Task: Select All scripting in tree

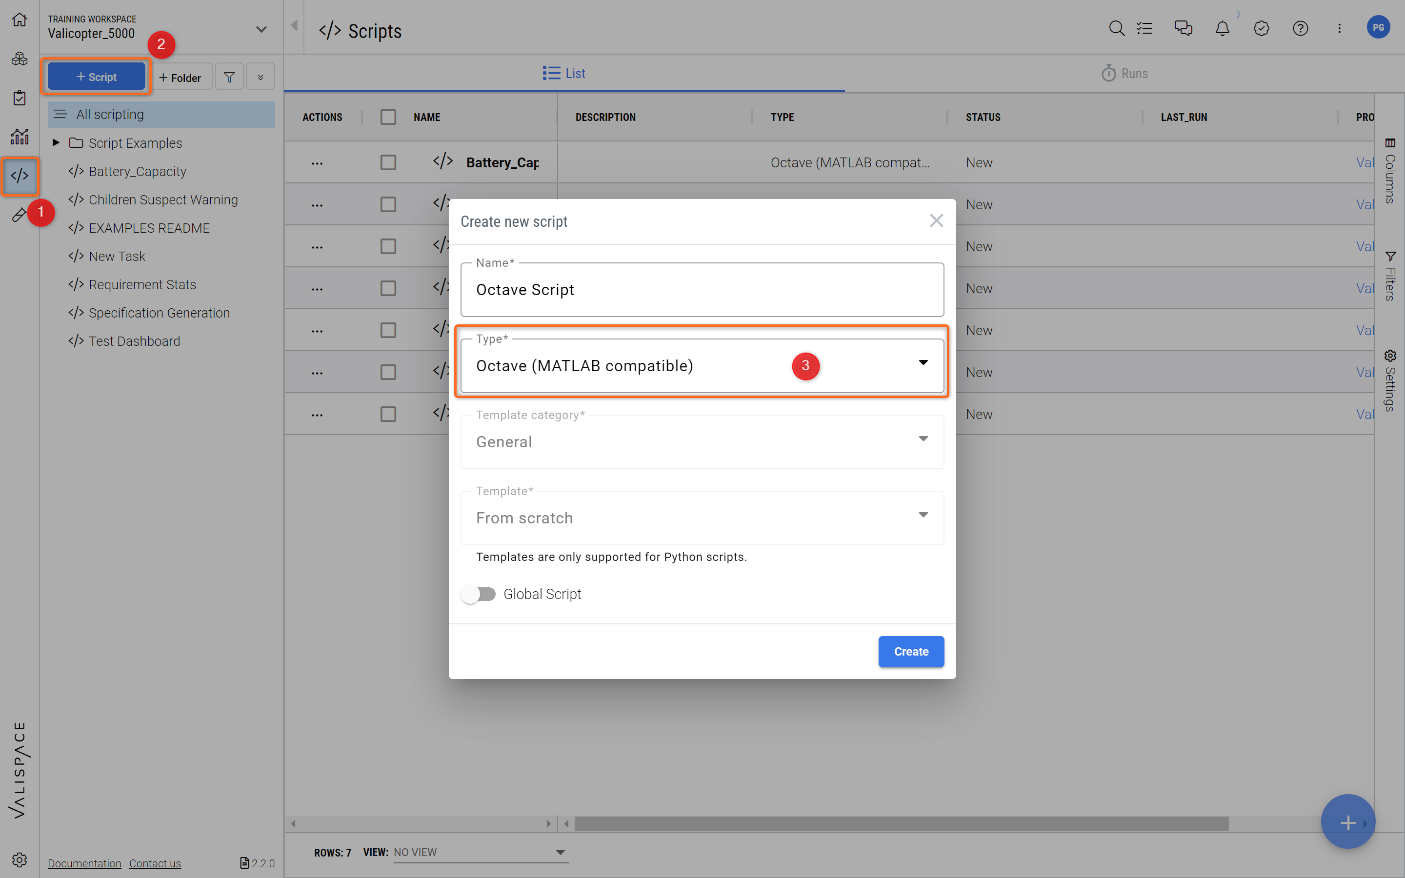Action: point(161,115)
